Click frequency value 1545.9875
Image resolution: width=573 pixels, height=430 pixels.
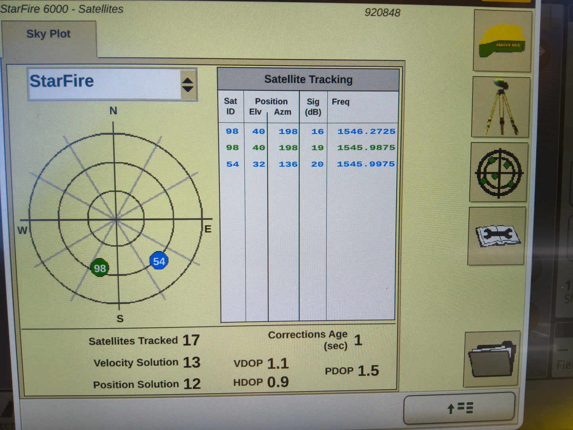(366, 148)
